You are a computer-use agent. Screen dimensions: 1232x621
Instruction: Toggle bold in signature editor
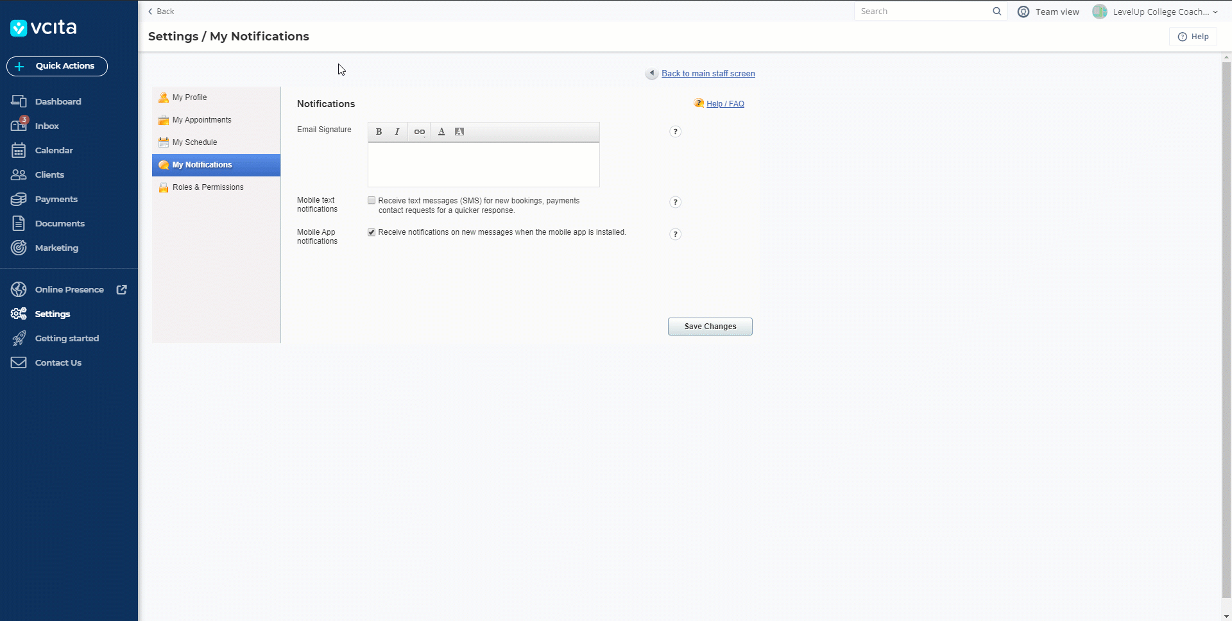(379, 132)
